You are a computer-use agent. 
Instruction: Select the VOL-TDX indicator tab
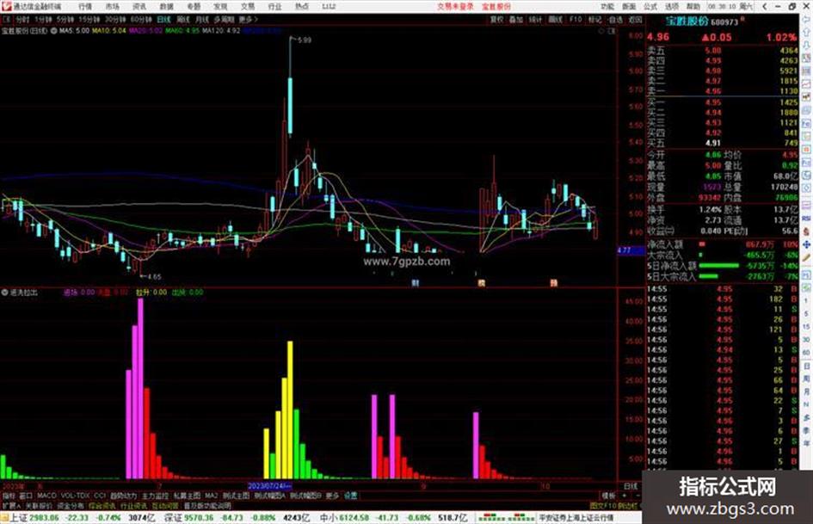pyautogui.click(x=75, y=496)
